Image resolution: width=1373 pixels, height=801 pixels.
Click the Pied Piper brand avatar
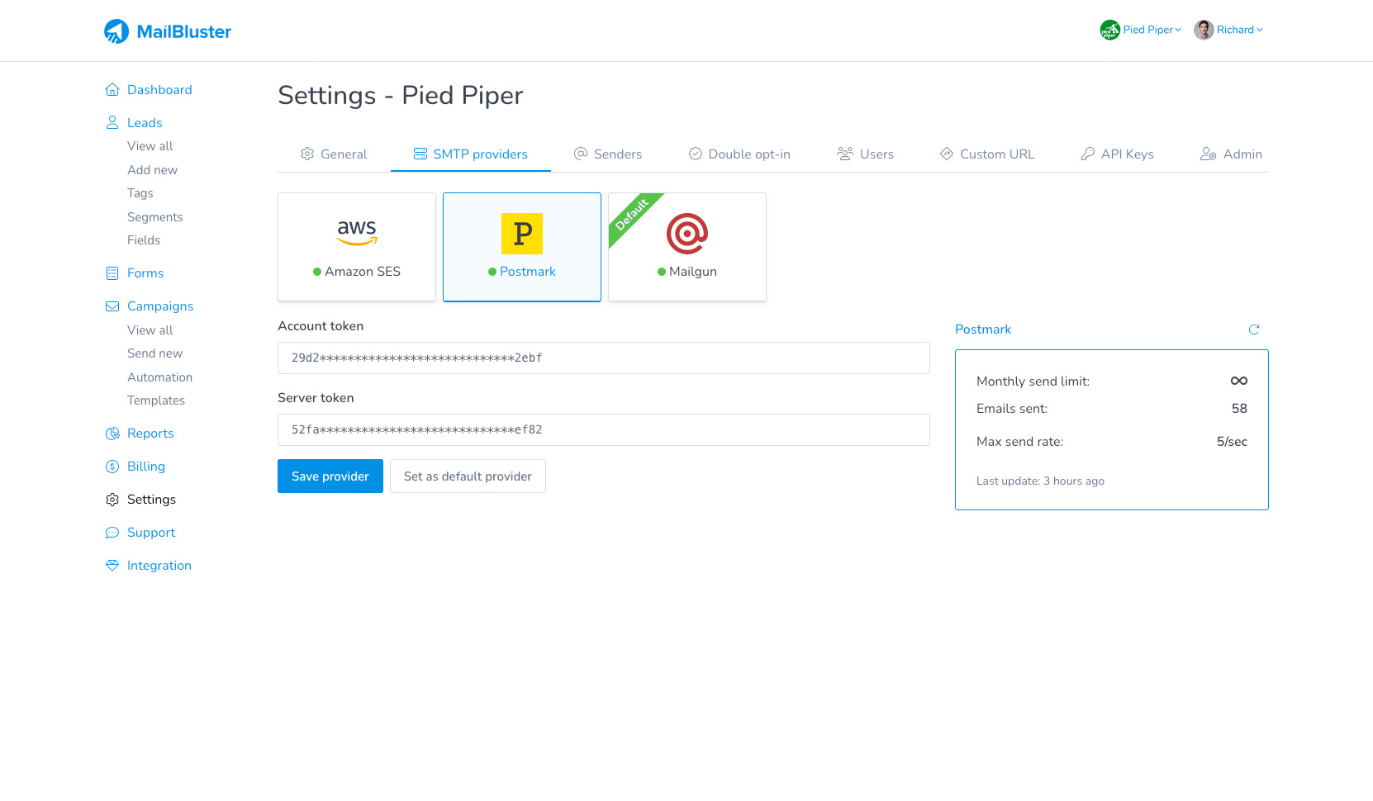1109,30
